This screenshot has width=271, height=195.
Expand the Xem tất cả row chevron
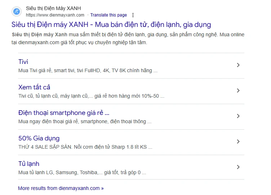tap(238, 90)
